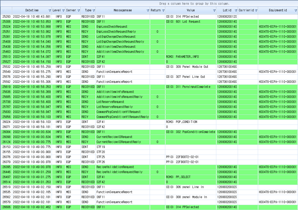Click the Type column filter icon

pos(94,11)
